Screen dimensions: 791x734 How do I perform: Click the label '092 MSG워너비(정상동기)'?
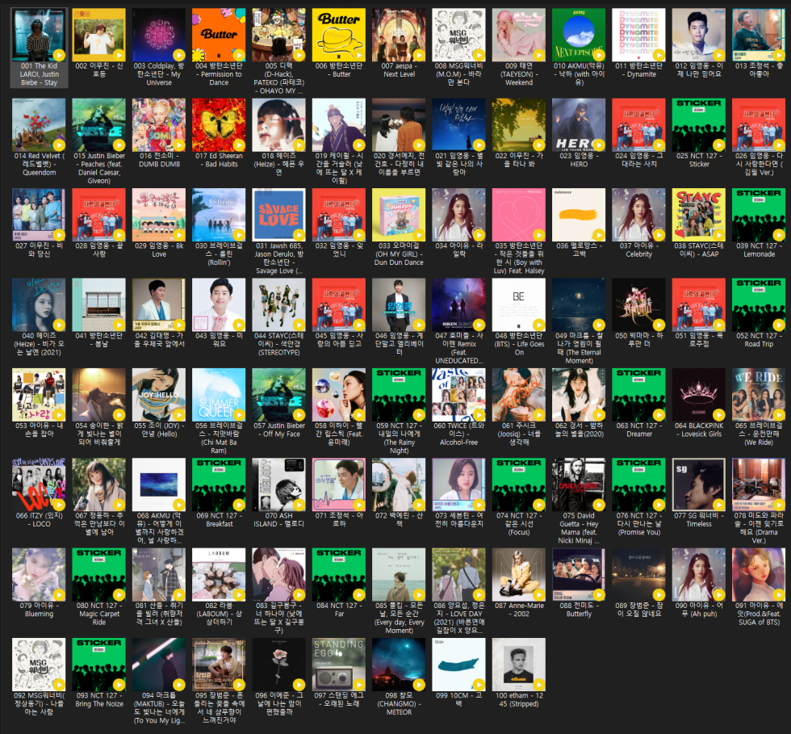tap(39, 703)
